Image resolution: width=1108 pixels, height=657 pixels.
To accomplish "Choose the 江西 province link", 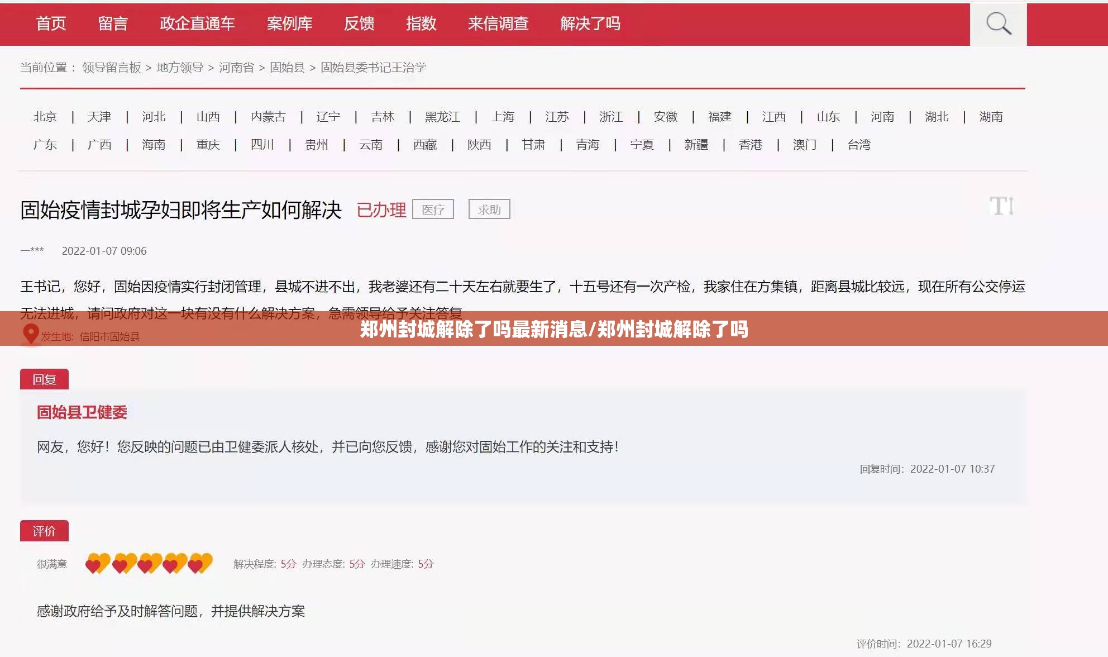I will [774, 117].
